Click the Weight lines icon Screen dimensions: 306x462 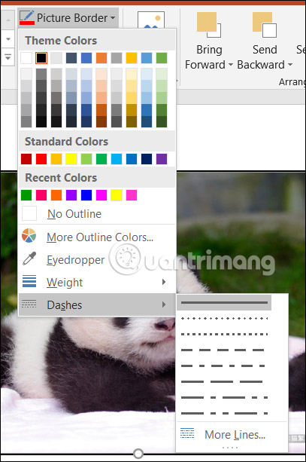tap(29, 281)
